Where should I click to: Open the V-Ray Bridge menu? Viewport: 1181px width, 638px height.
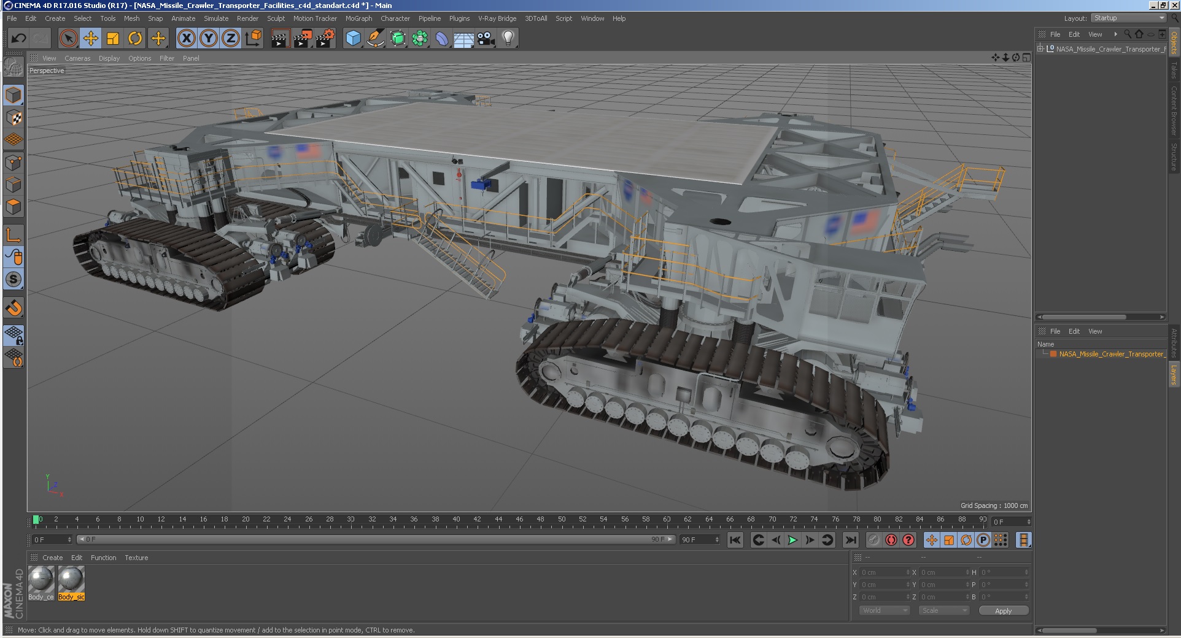pos(497,18)
